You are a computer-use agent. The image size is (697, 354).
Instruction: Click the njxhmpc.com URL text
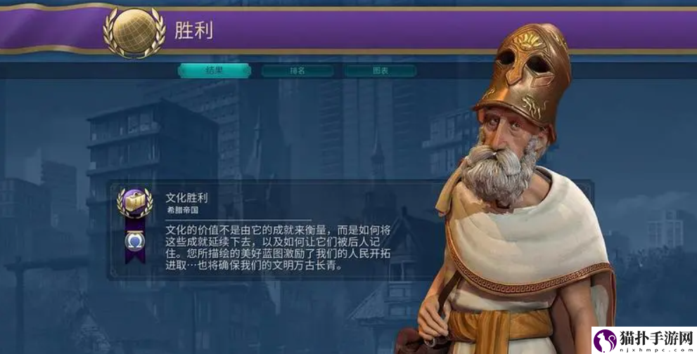point(656,350)
